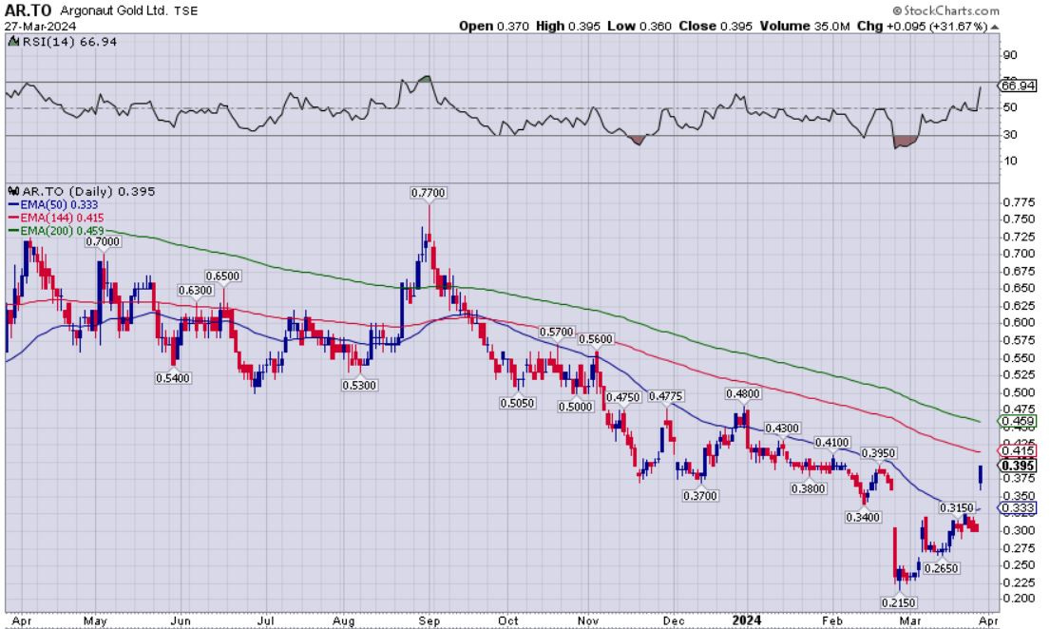Click the TSE exchange label

pyautogui.click(x=186, y=11)
